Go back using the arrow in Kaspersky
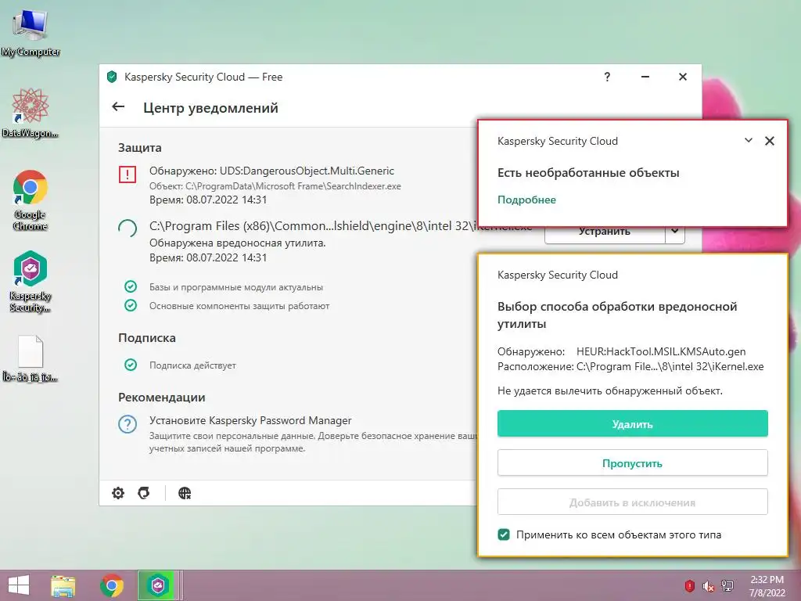 pyautogui.click(x=118, y=106)
